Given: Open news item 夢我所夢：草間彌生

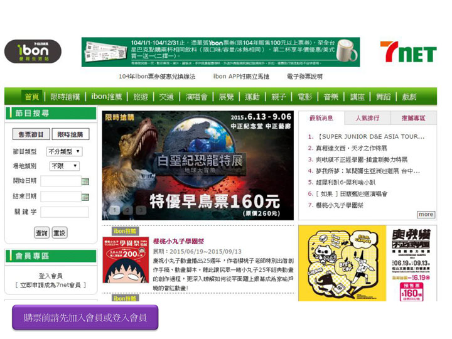Looking at the screenshot, I should 367,171.
